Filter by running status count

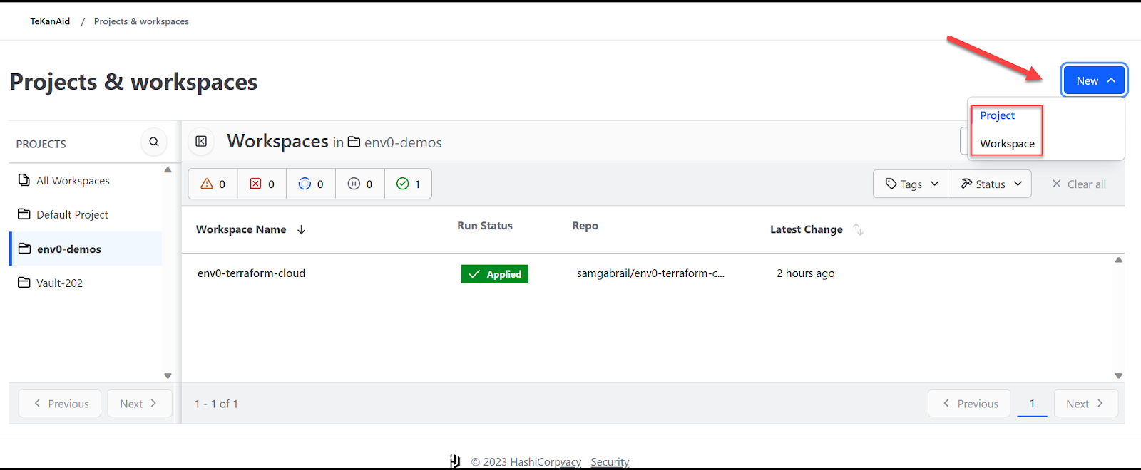tap(311, 184)
